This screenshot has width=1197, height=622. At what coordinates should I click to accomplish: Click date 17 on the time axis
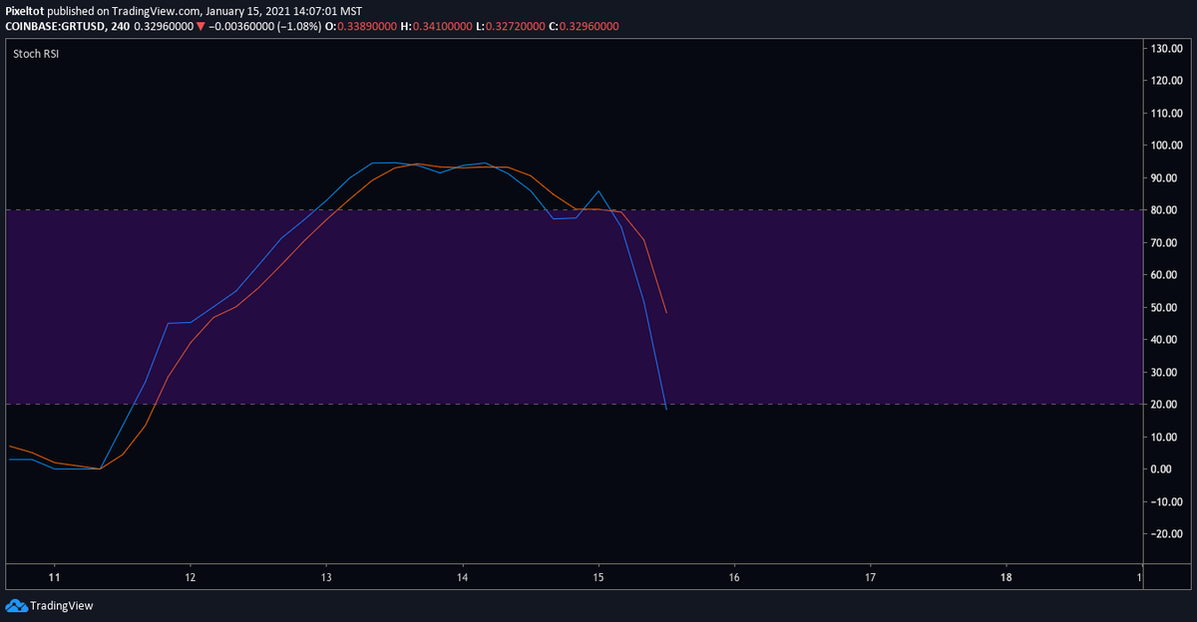click(x=870, y=576)
